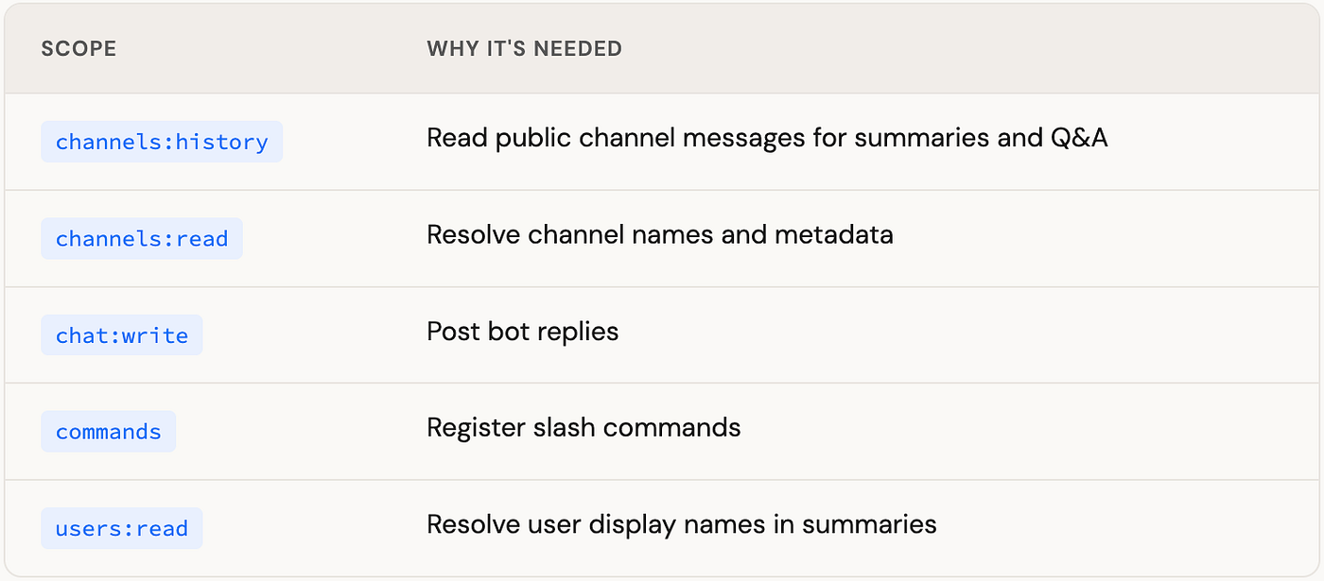Image resolution: width=1324 pixels, height=581 pixels.
Task: Click the WHY IT'S NEEDED column header
Action: tap(525, 49)
